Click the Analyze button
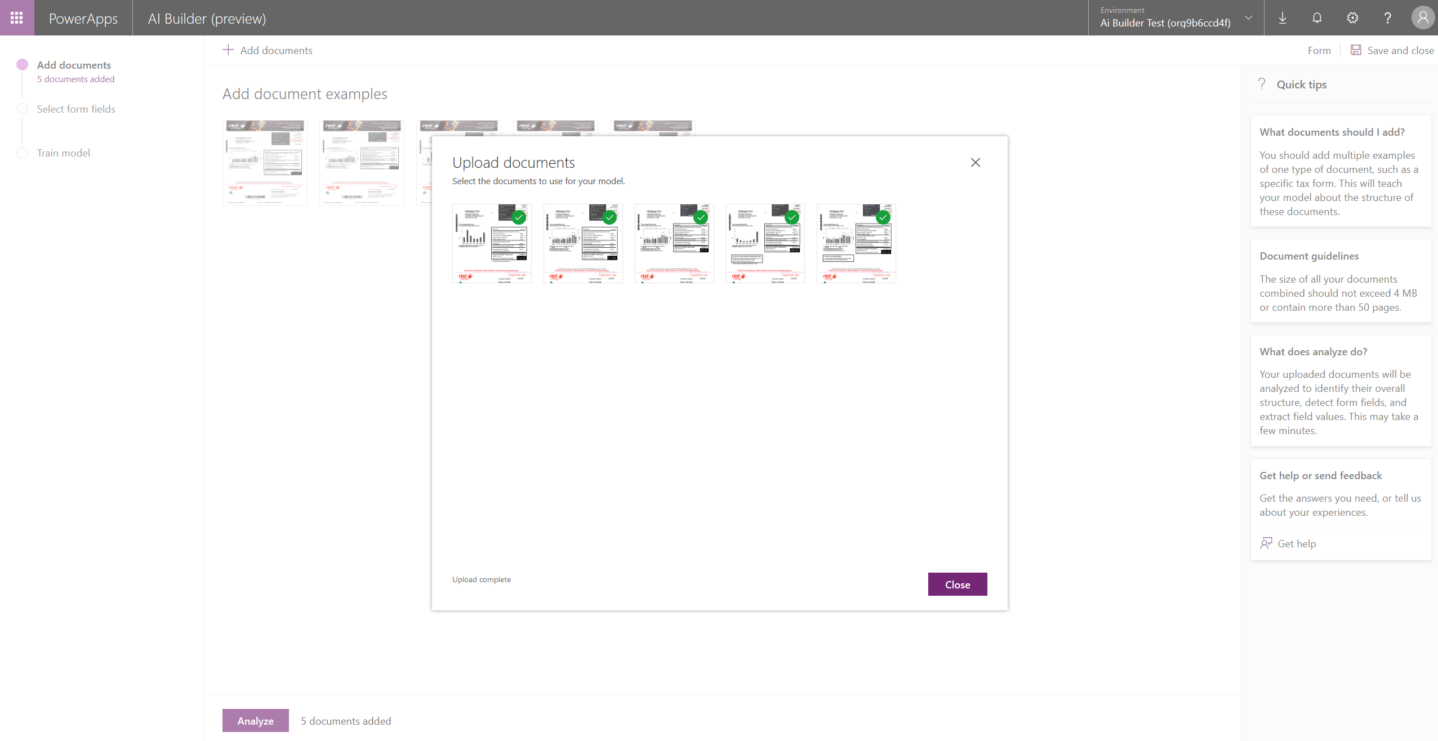The image size is (1438, 741). pos(255,720)
